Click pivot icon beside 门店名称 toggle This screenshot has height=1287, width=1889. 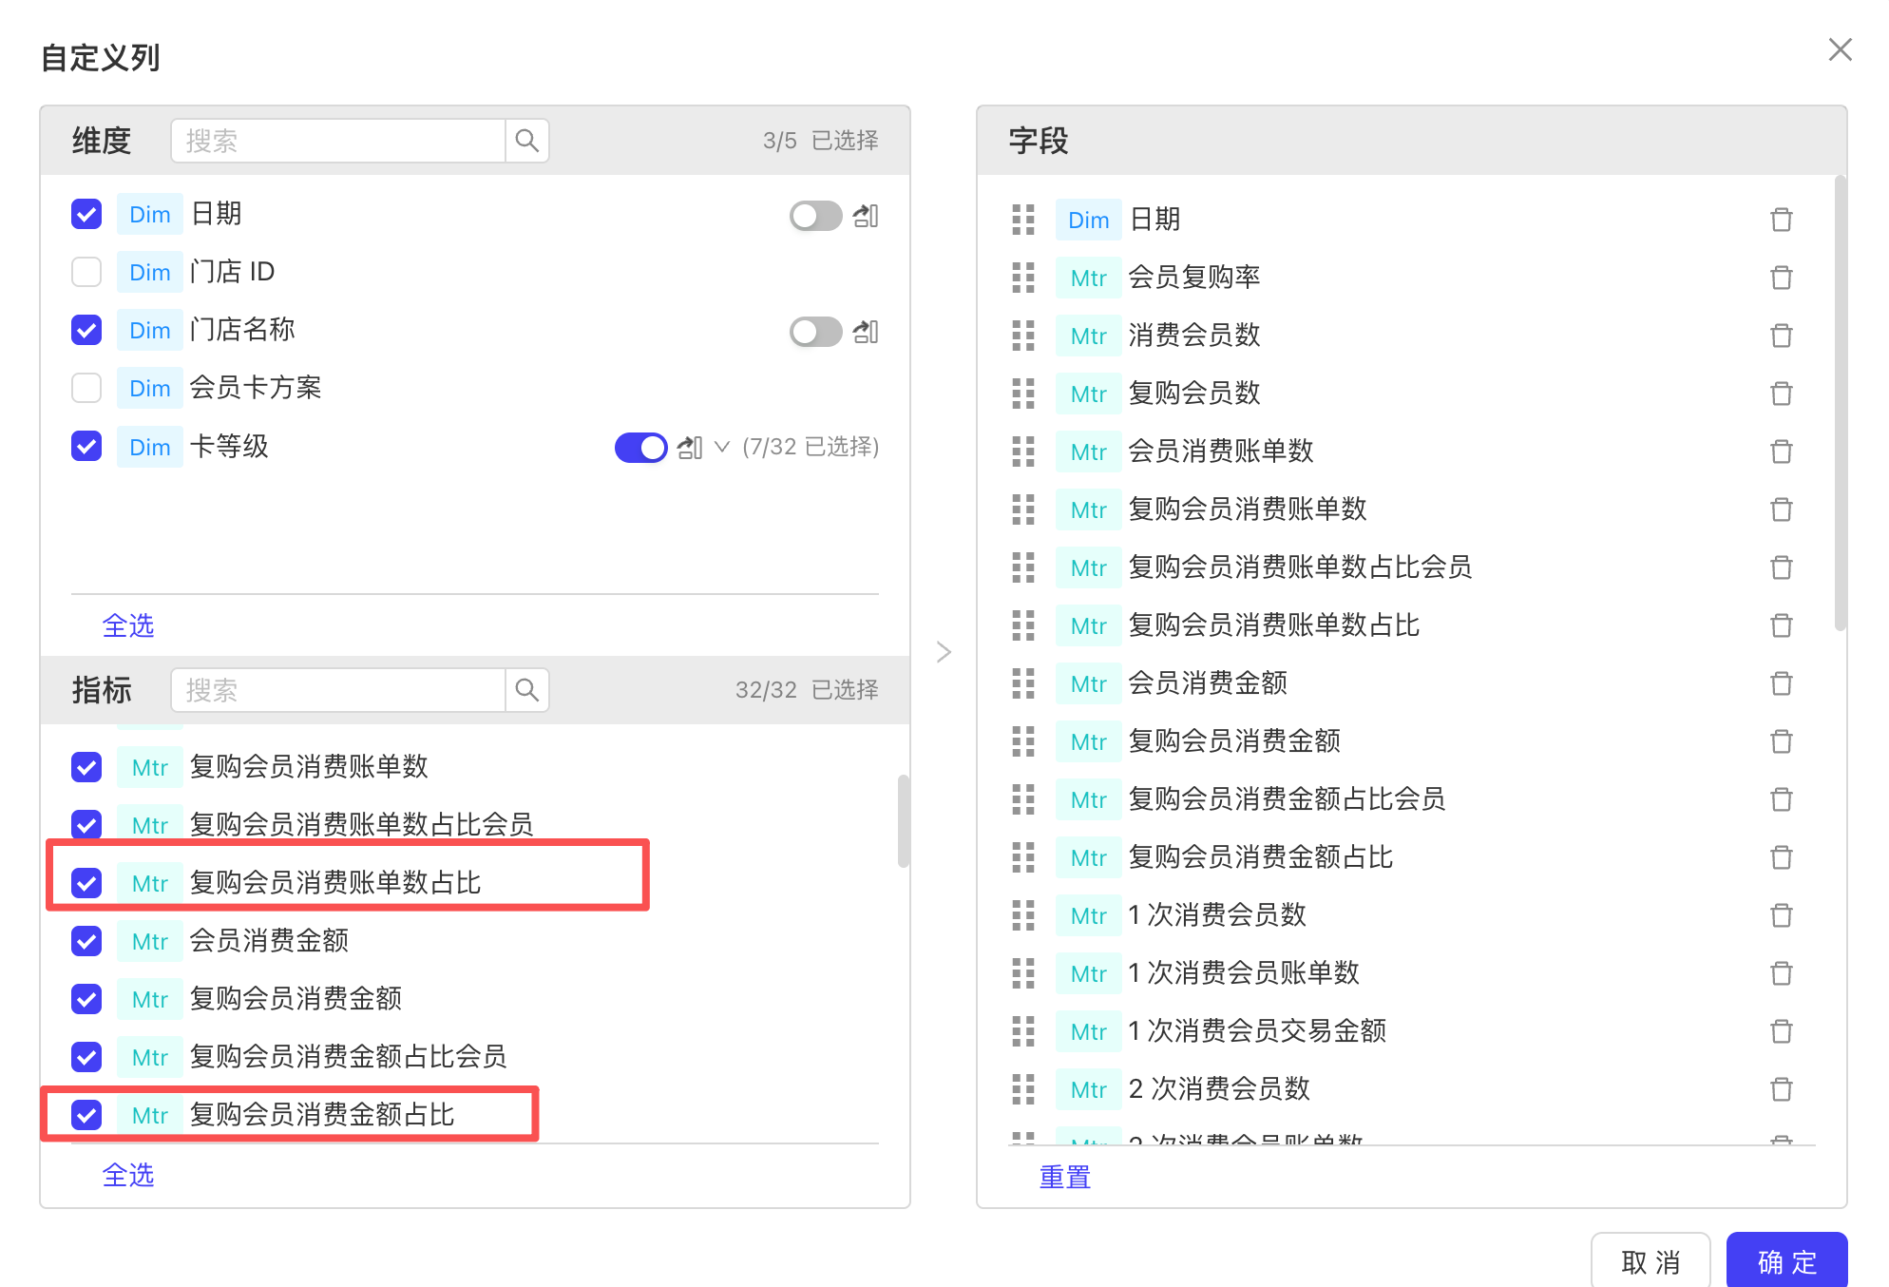coord(866,332)
